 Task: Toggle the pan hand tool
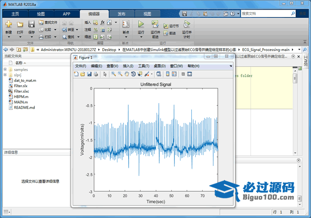coord(127,74)
